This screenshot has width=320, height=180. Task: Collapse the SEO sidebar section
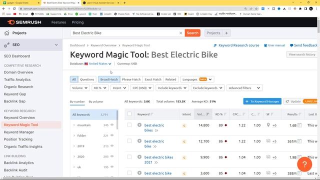[56, 44]
